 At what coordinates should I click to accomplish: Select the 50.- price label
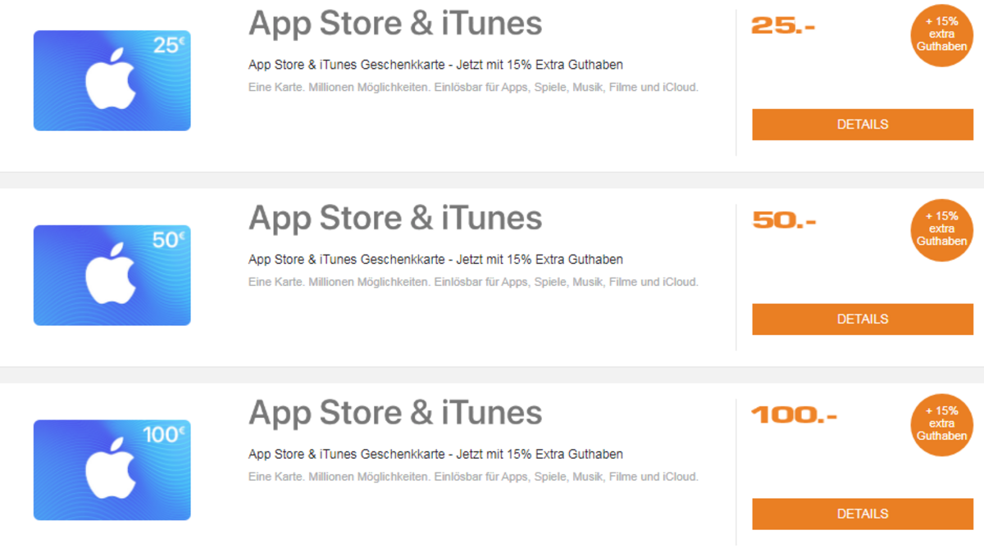(x=785, y=220)
